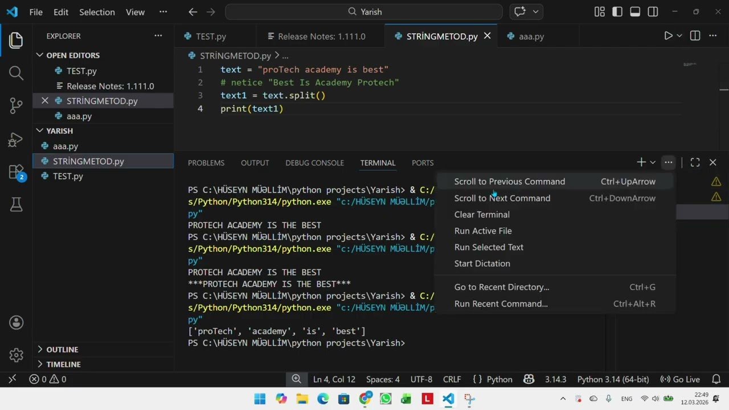The width and height of the screenshot is (729, 410).
Task: Open editor More Actions ellipsis
Action: pos(712,36)
